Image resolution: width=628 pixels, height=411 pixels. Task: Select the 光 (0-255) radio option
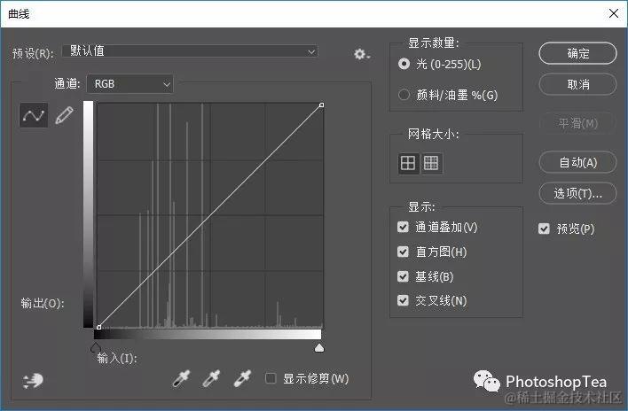point(404,64)
